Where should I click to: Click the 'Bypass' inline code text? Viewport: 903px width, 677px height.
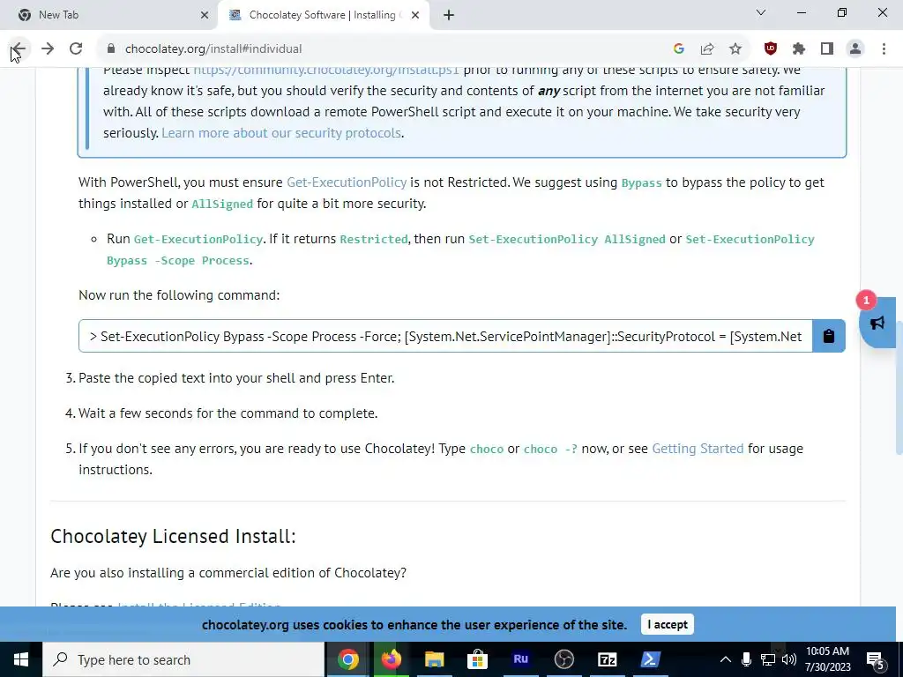point(642,183)
